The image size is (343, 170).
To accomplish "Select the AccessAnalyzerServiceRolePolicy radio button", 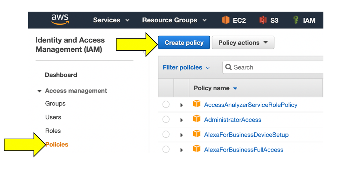I will coord(166,104).
